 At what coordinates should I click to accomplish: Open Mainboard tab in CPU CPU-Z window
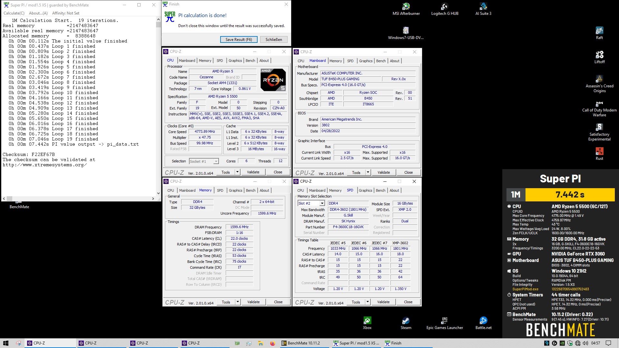(187, 61)
